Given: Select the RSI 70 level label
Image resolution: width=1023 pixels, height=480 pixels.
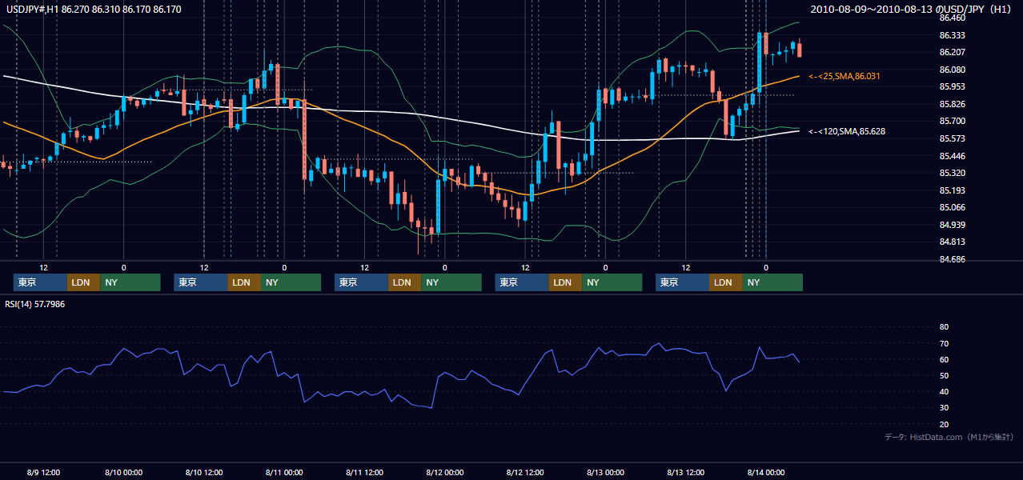Looking at the screenshot, I should point(944,343).
